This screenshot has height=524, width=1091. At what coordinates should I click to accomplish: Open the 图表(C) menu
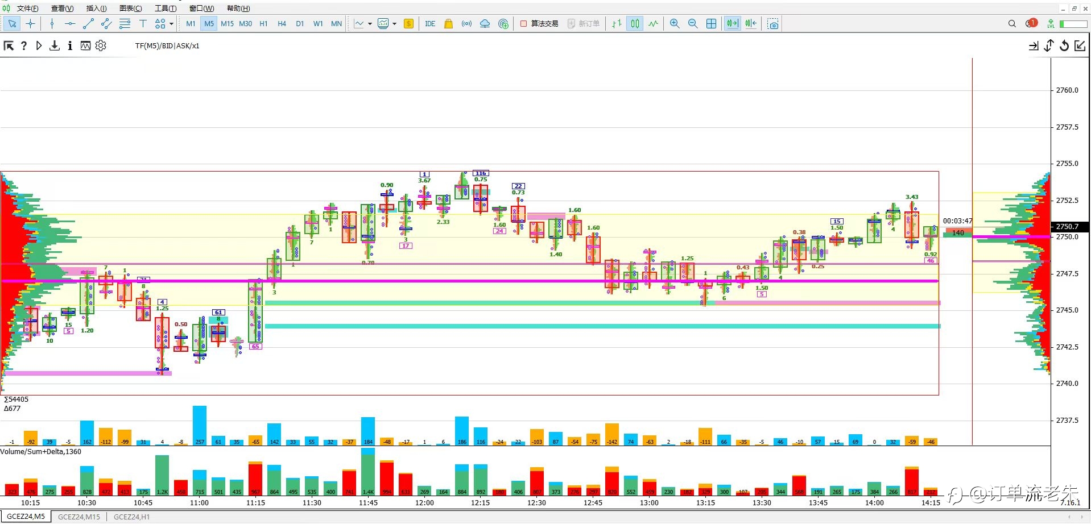131,8
